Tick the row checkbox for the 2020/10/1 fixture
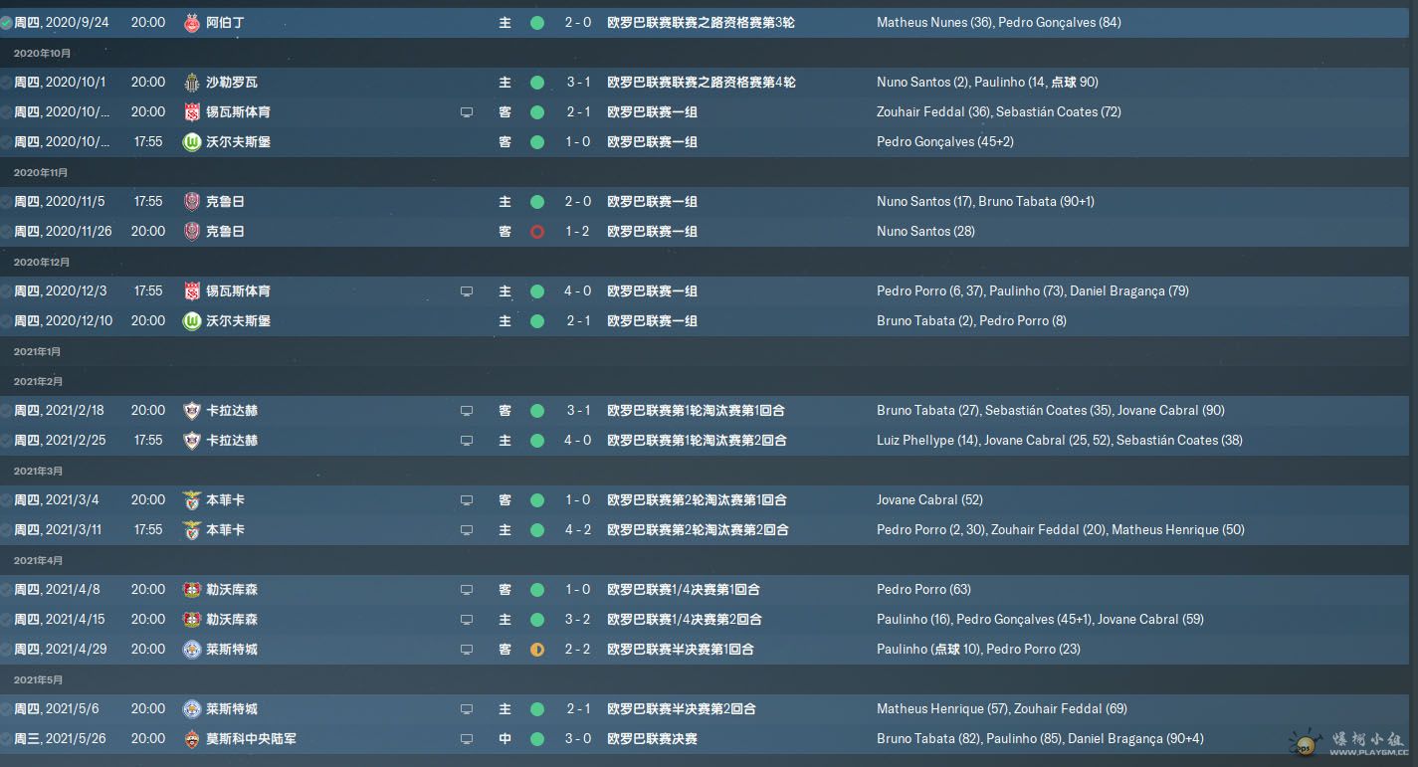This screenshot has height=767, width=1418. 6,82
